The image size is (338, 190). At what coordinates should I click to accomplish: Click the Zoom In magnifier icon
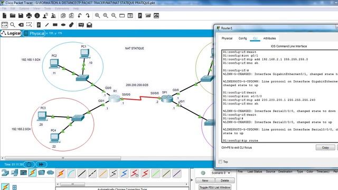point(97,15)
